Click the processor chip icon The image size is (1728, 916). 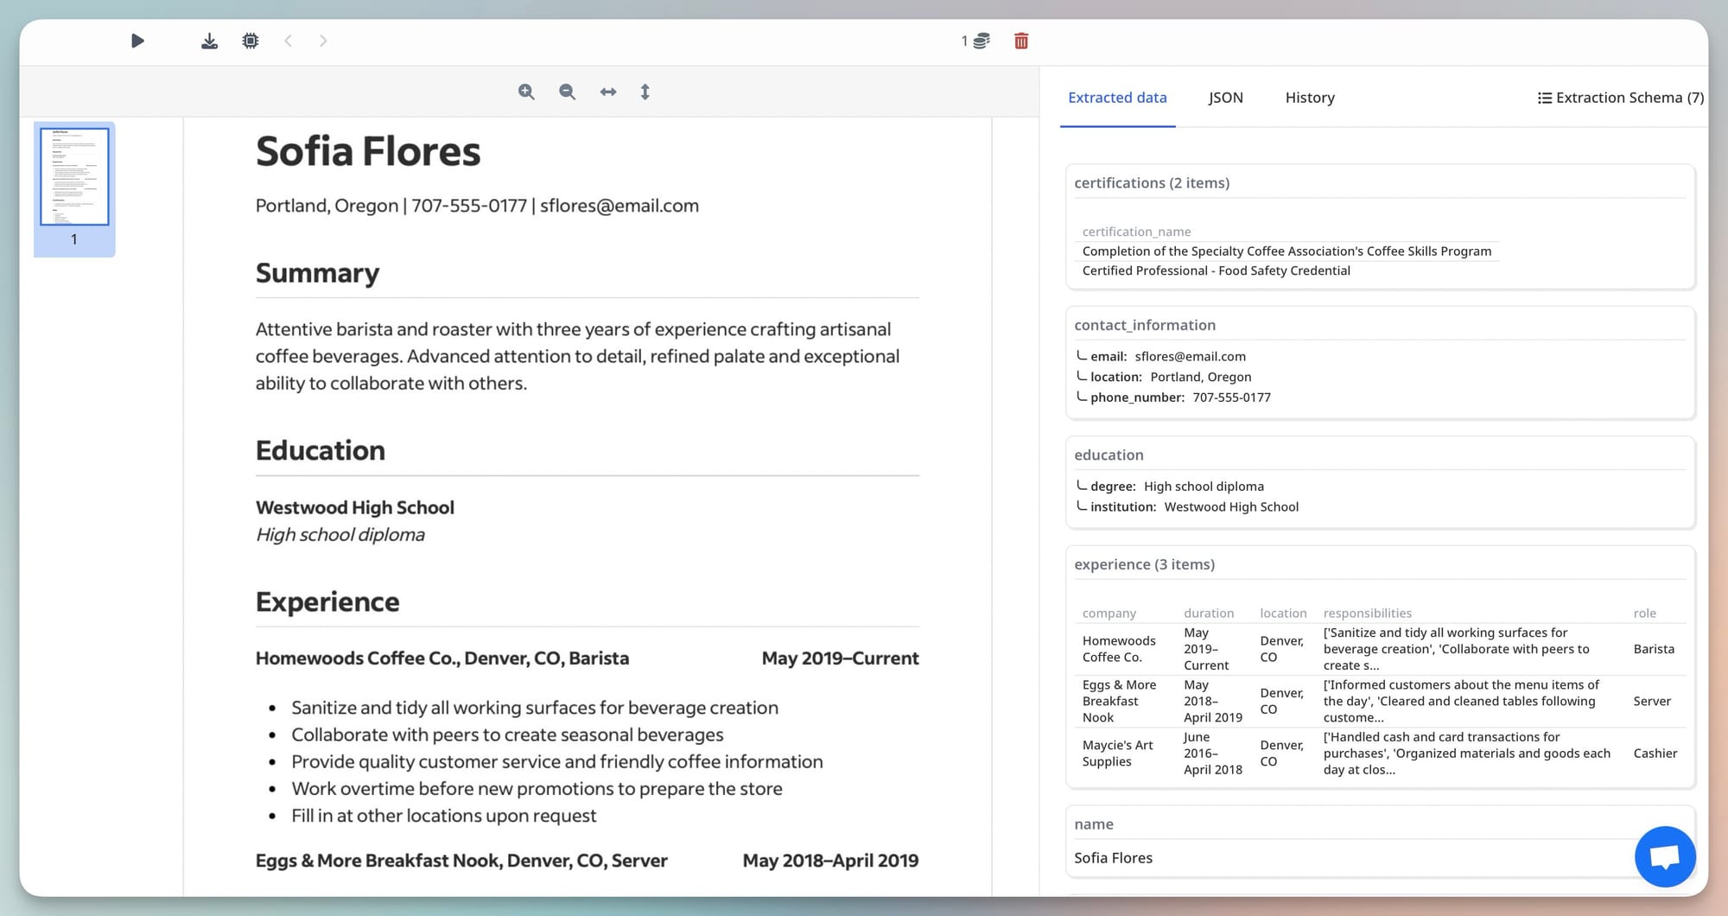251,41
